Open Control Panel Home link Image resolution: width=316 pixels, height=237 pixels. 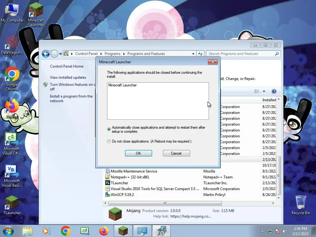[x=67, y=66]
